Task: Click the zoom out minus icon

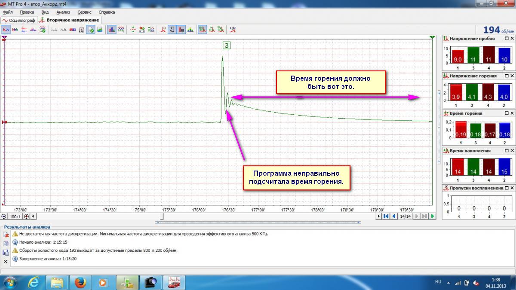Action: [x=4, y=217]
